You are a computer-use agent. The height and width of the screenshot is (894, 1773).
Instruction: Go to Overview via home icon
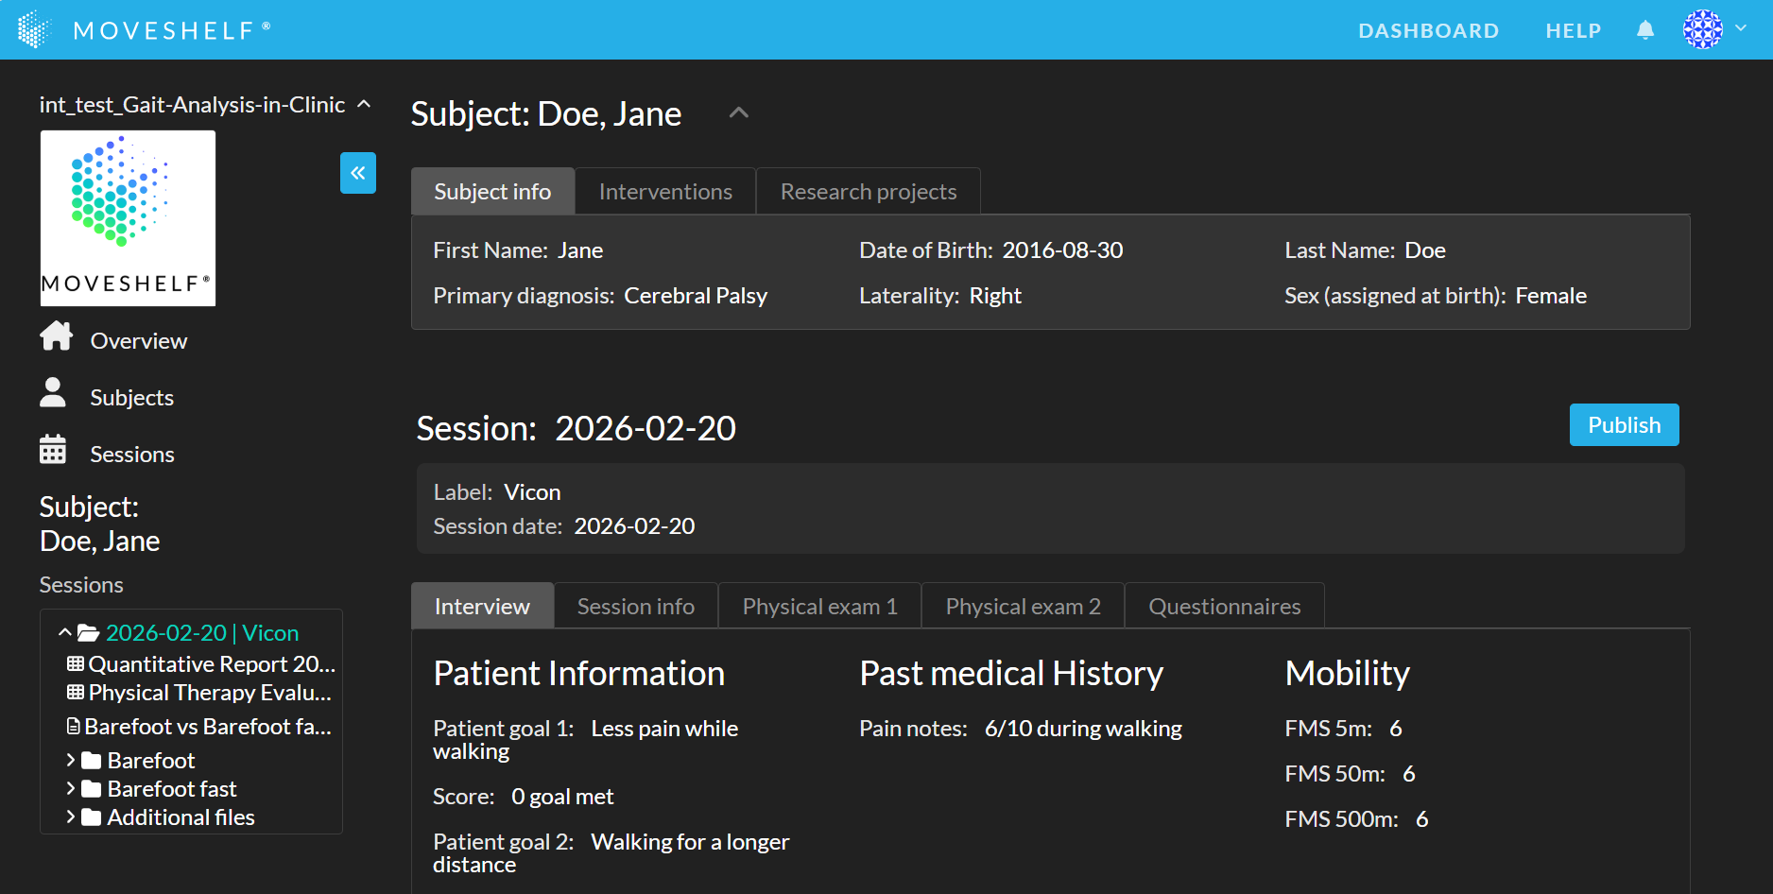(56, 337)
